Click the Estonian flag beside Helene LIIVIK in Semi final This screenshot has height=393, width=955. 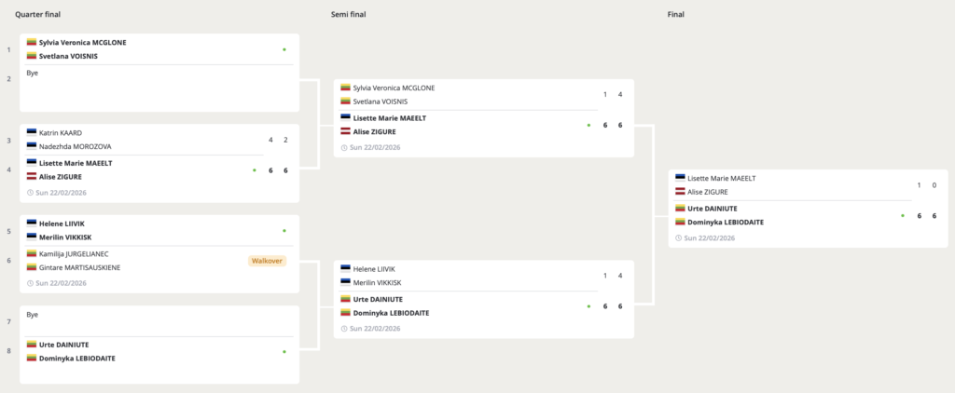pyautogui.click(x=345, y=268)
